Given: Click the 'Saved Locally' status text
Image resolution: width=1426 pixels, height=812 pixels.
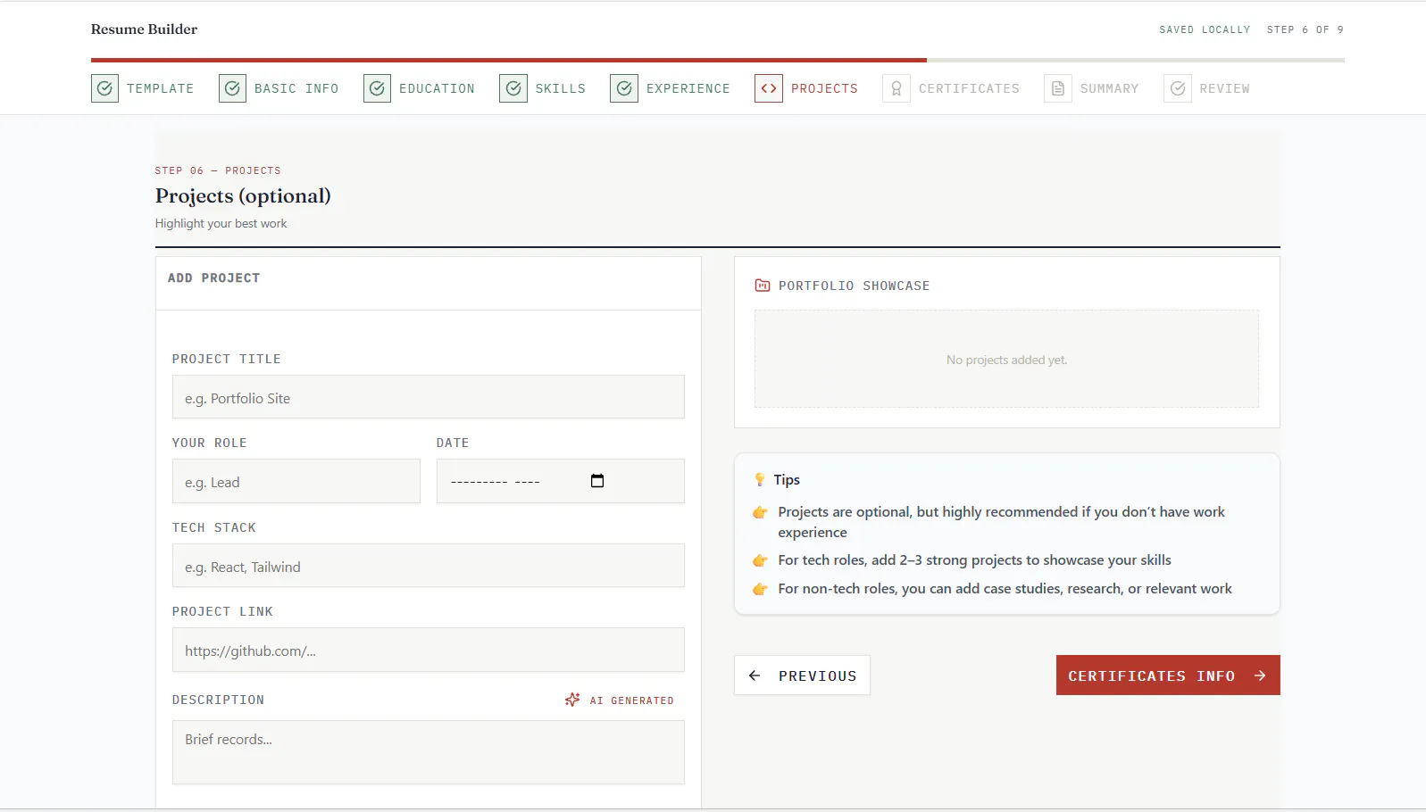Looking at the screenshot, I should point(1205,29).
